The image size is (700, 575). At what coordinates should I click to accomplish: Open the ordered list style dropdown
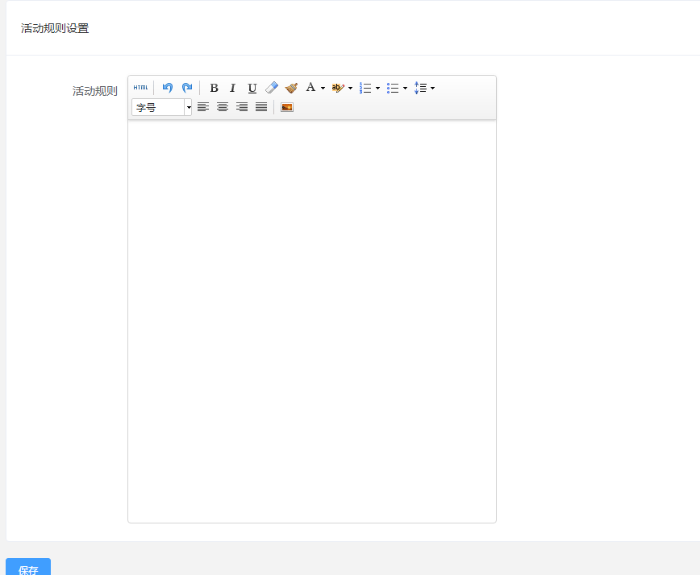pos(377,89)
